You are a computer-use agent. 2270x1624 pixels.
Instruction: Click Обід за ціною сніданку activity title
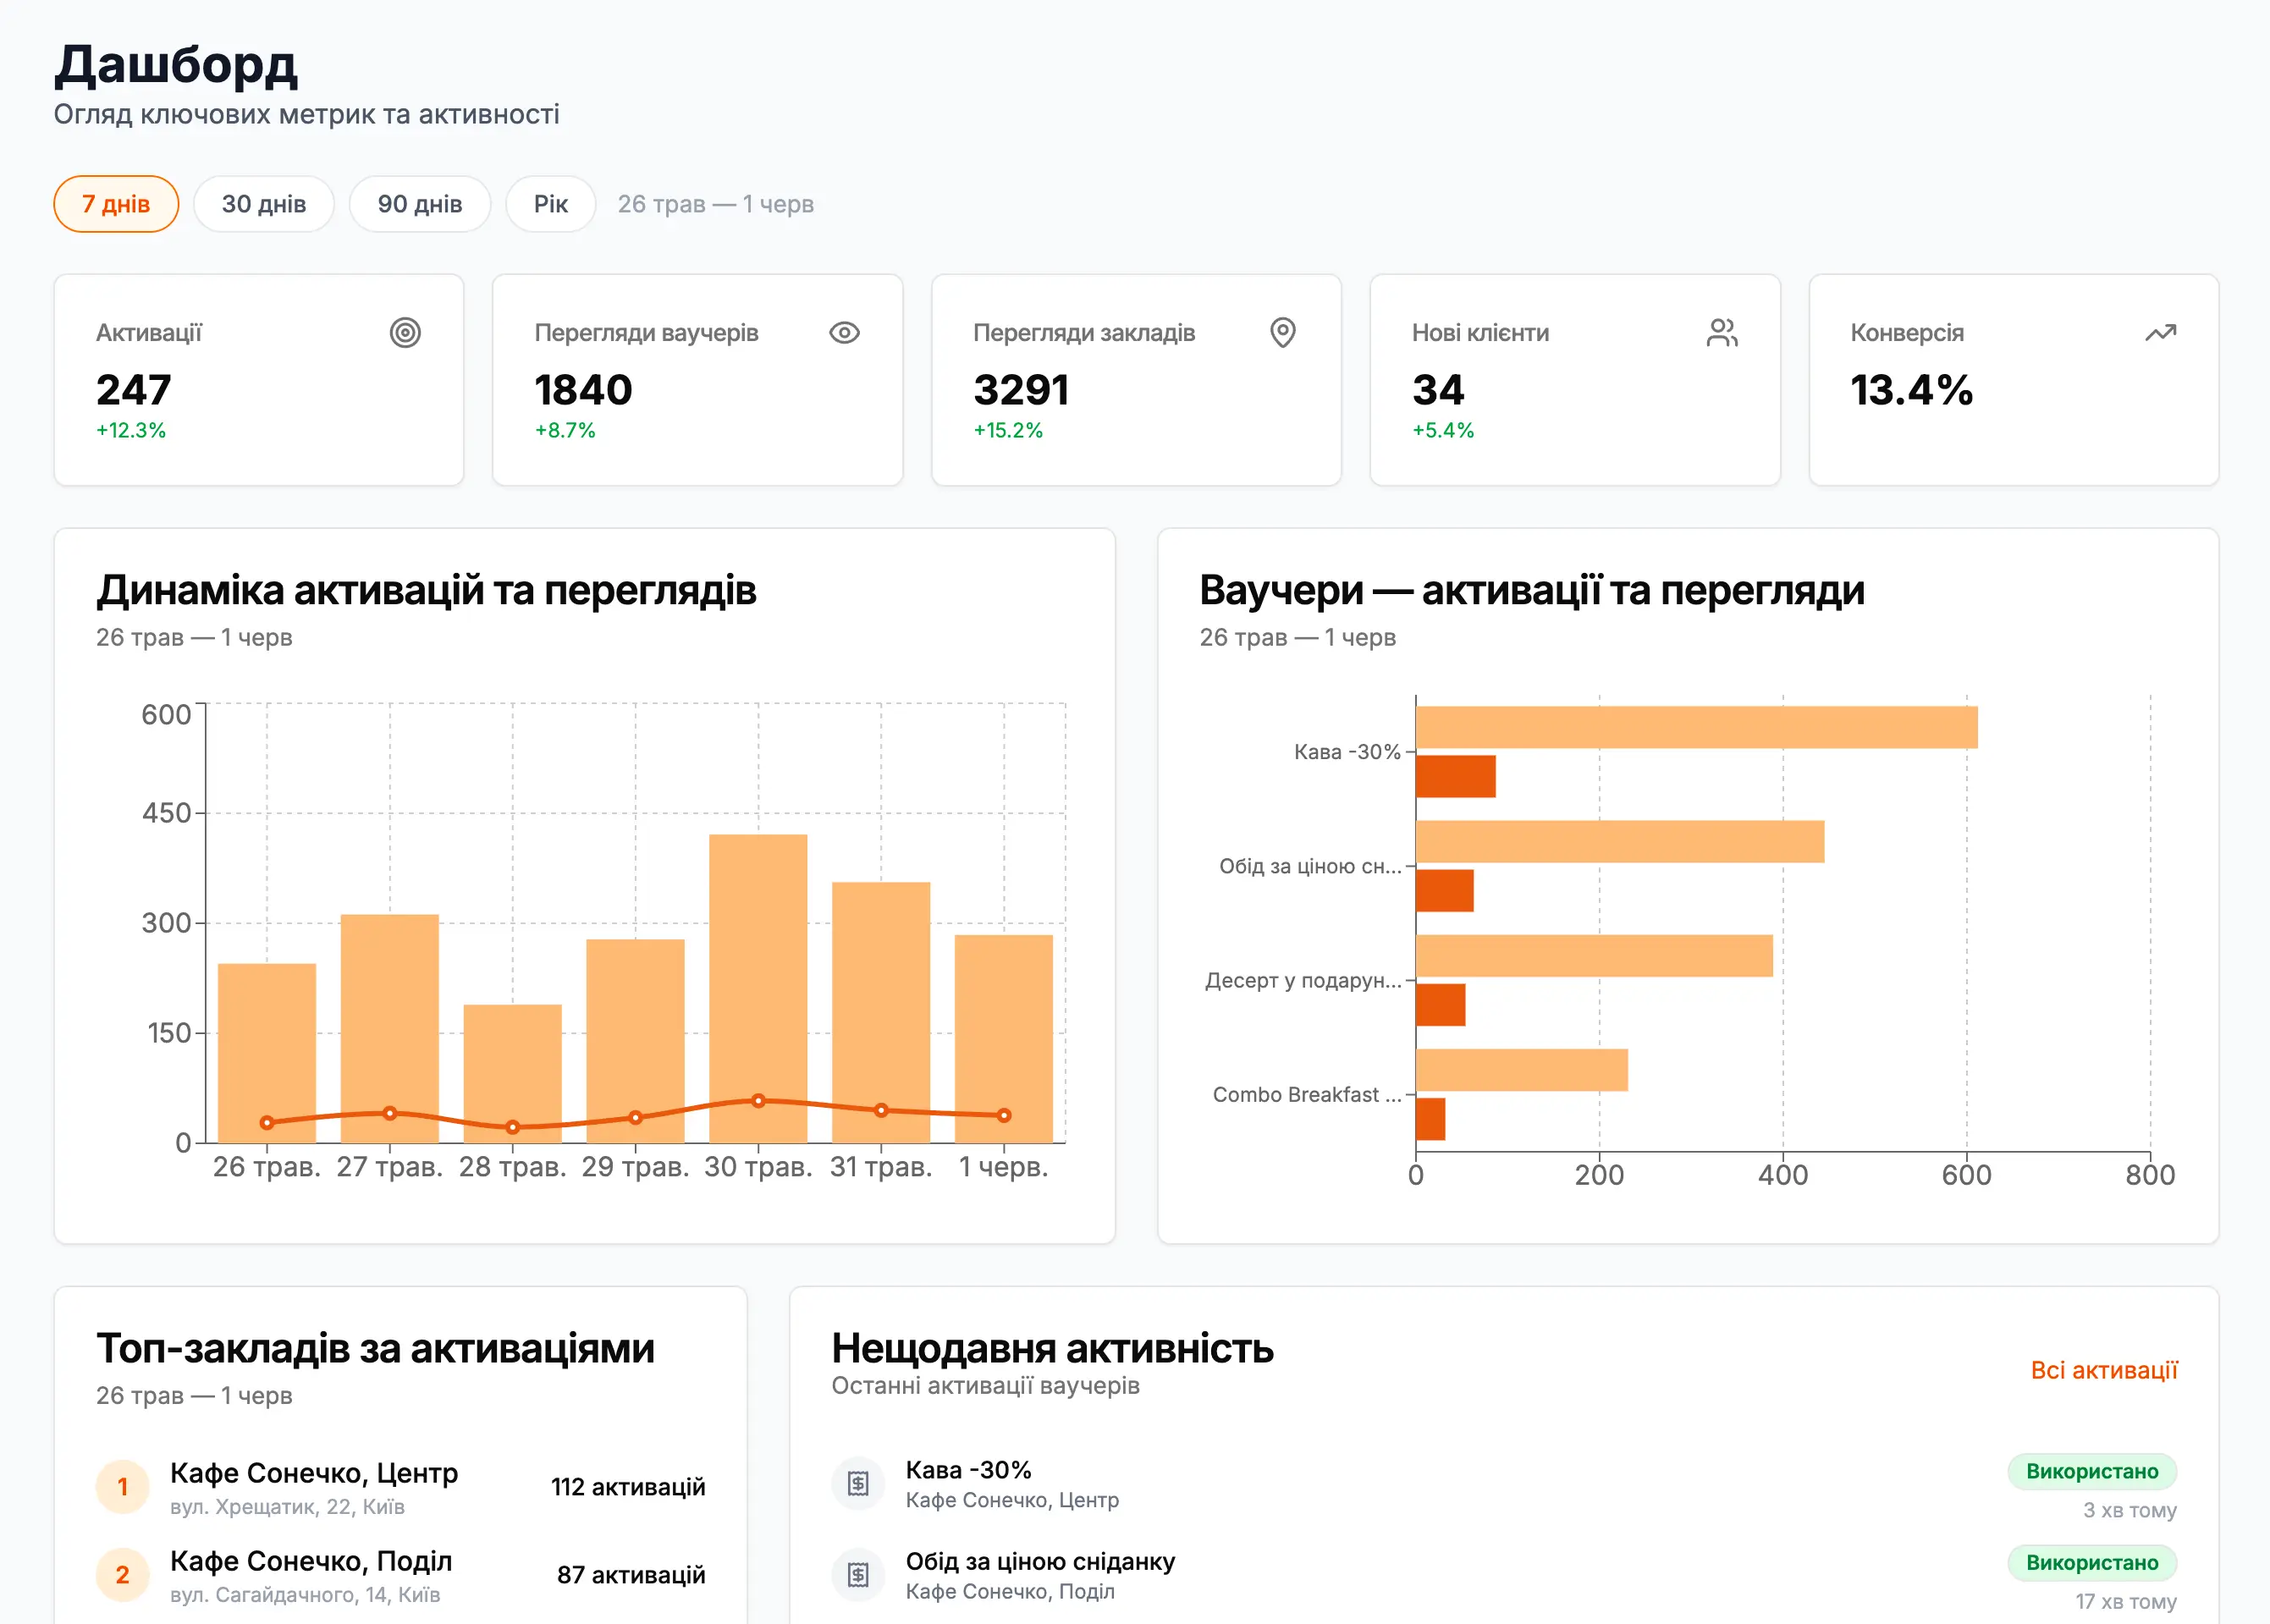point(1040,1561)
